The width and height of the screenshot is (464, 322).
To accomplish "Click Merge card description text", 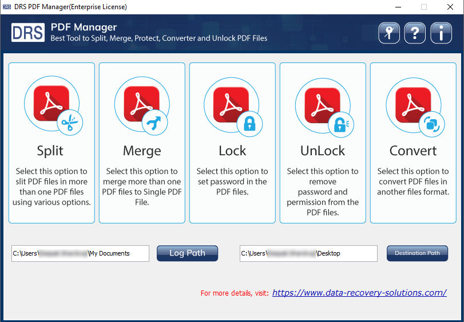I will pos(142,187).
